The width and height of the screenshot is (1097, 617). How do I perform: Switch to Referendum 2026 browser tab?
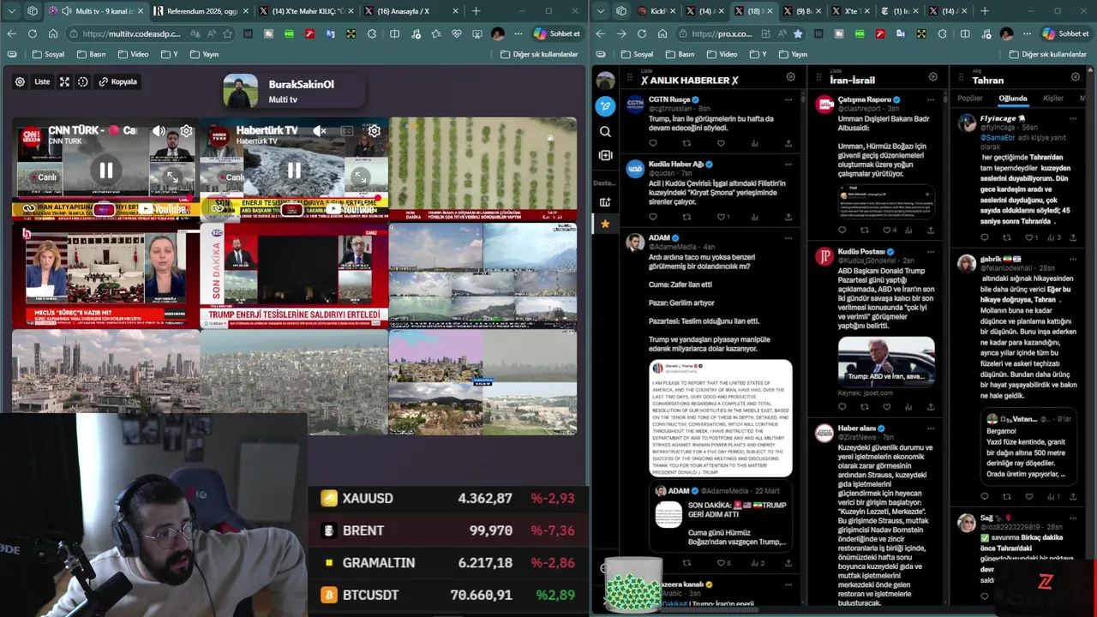202,11
